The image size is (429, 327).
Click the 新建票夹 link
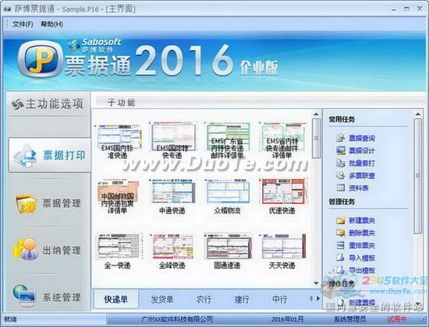[362, 221]
